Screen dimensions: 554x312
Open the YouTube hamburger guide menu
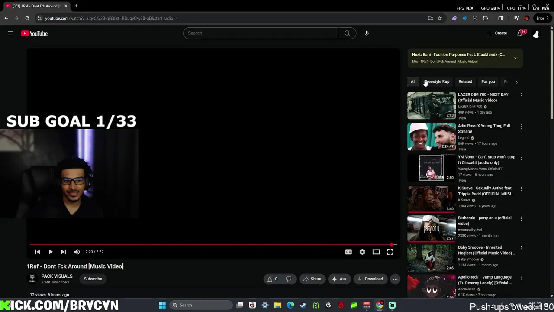coord(10,33)
